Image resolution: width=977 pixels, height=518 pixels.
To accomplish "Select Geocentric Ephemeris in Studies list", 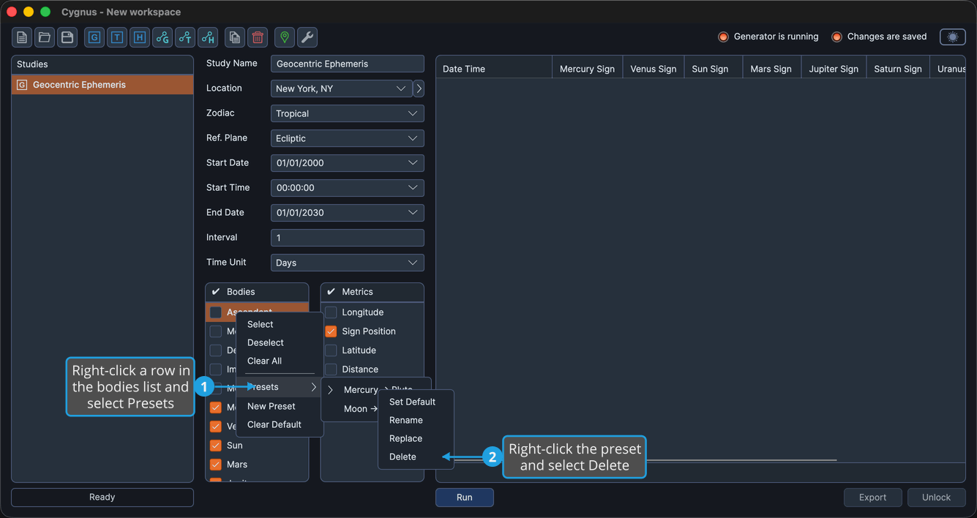I will (102, 85).
